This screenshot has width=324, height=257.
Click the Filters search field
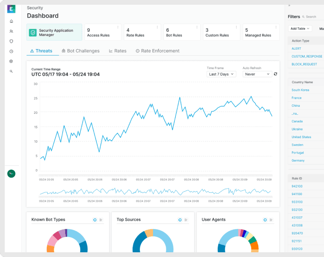click(x=312, y=17)
